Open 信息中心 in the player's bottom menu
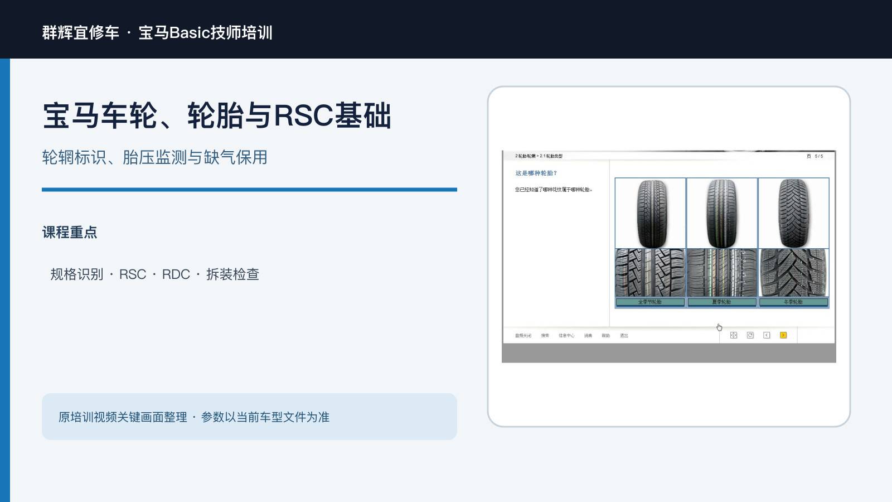Viewport: 892px width, 502px height. [566, 336]
